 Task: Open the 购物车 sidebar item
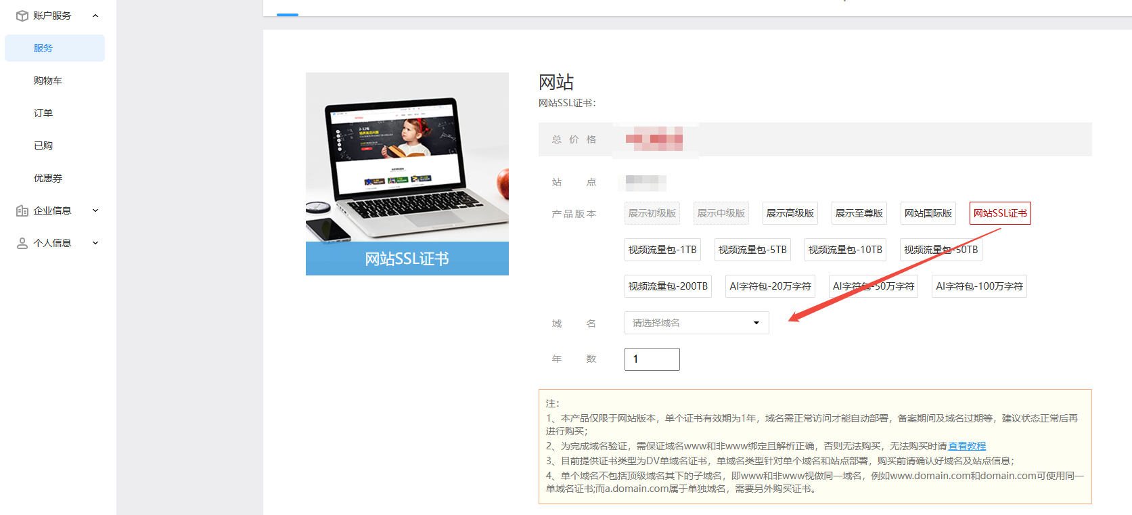[x=48, y=81]
